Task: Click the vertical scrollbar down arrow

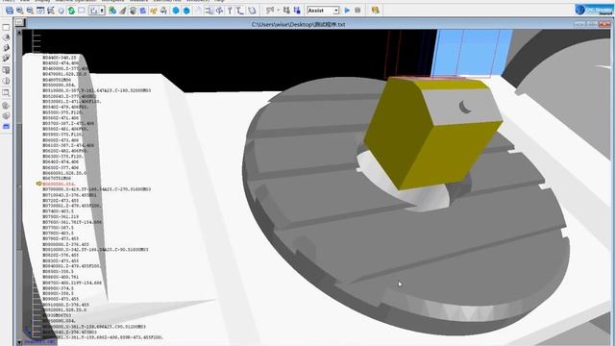Action: pos(19,342)
